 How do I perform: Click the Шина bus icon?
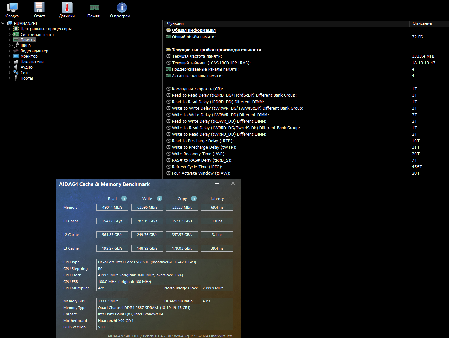click(x=16, y=45)
